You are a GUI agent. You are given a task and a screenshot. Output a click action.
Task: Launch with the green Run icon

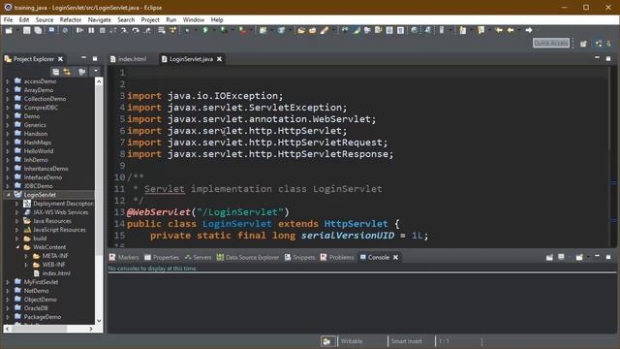(x=205, y=30)
